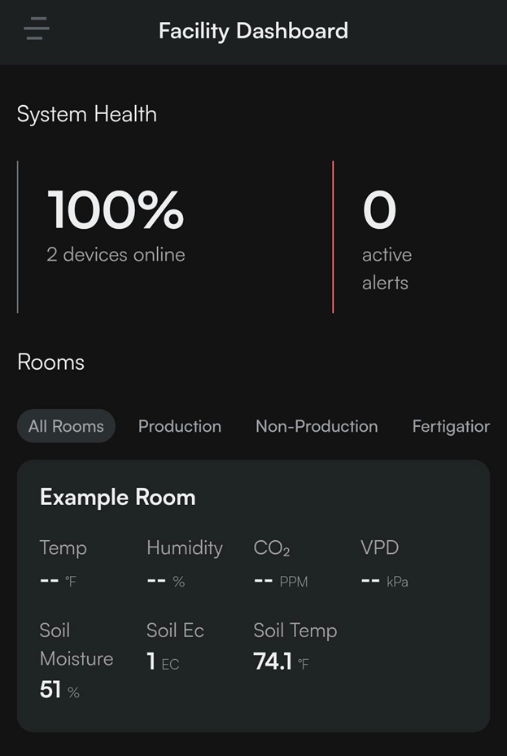Screen dimensions: 507x756
Task: Click the VPD kPa reading
Action: pyautogui.click(x=385, y=564)
